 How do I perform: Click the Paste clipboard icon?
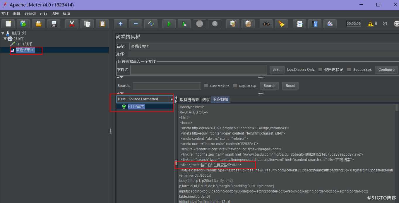102,24
